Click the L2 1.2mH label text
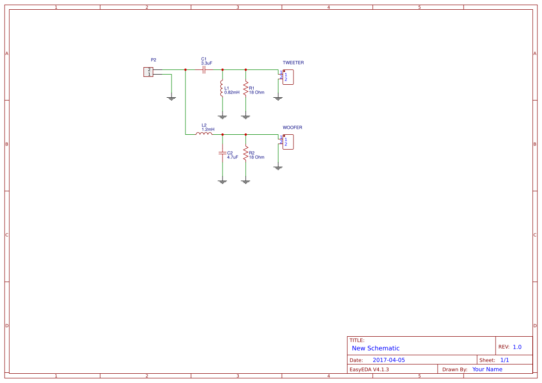This screenshot has width=542, height=383. coord(207,126)
